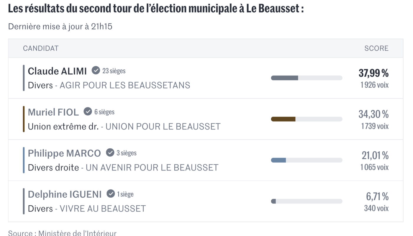This screenshot has width=413, height=236.
Task: Click the short score bar for Delphine IGUENI
Action: (273, 201)
